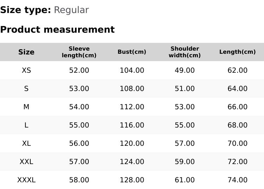Click the Sleeve length(cm) column header
The height and width of the screenshot is (189, 264).
coord(79,52)
